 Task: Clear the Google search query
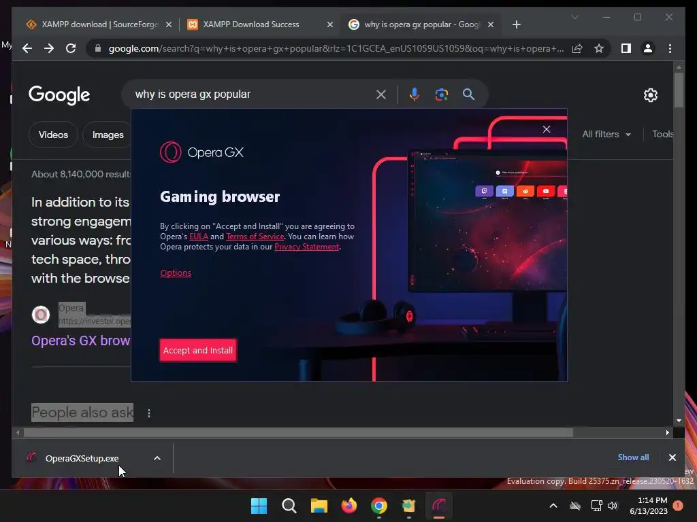381,94
